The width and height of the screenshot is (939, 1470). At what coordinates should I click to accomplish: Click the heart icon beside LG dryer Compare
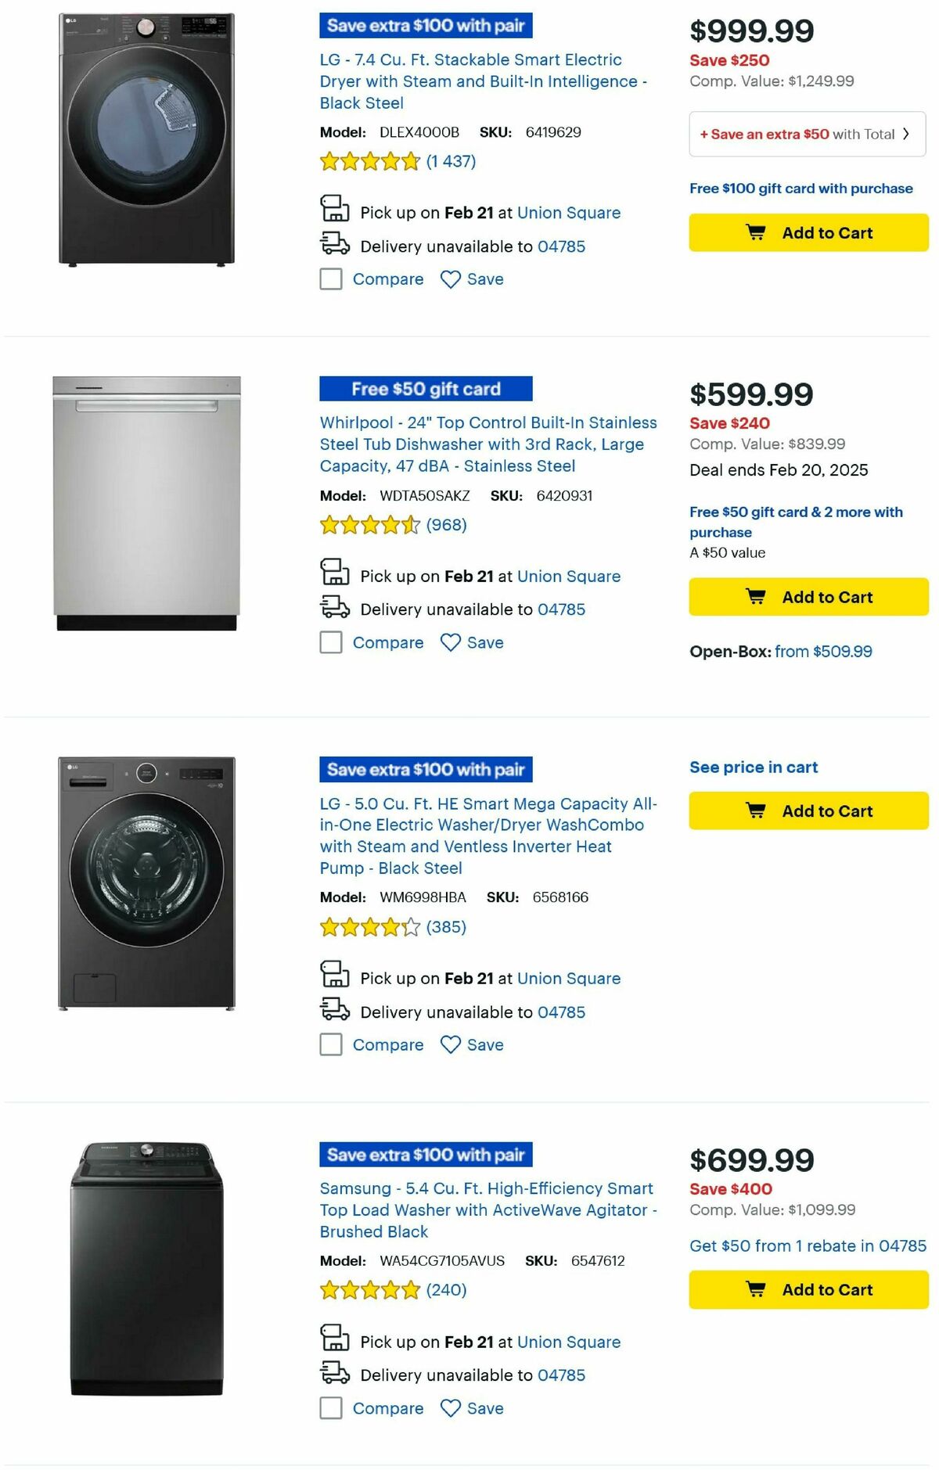pyautogui.click(x=450, y=279)
